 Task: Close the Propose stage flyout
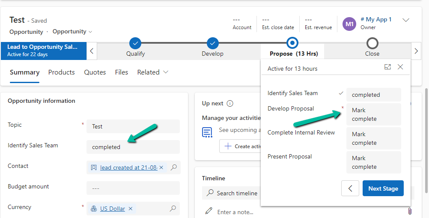point(400,67)
